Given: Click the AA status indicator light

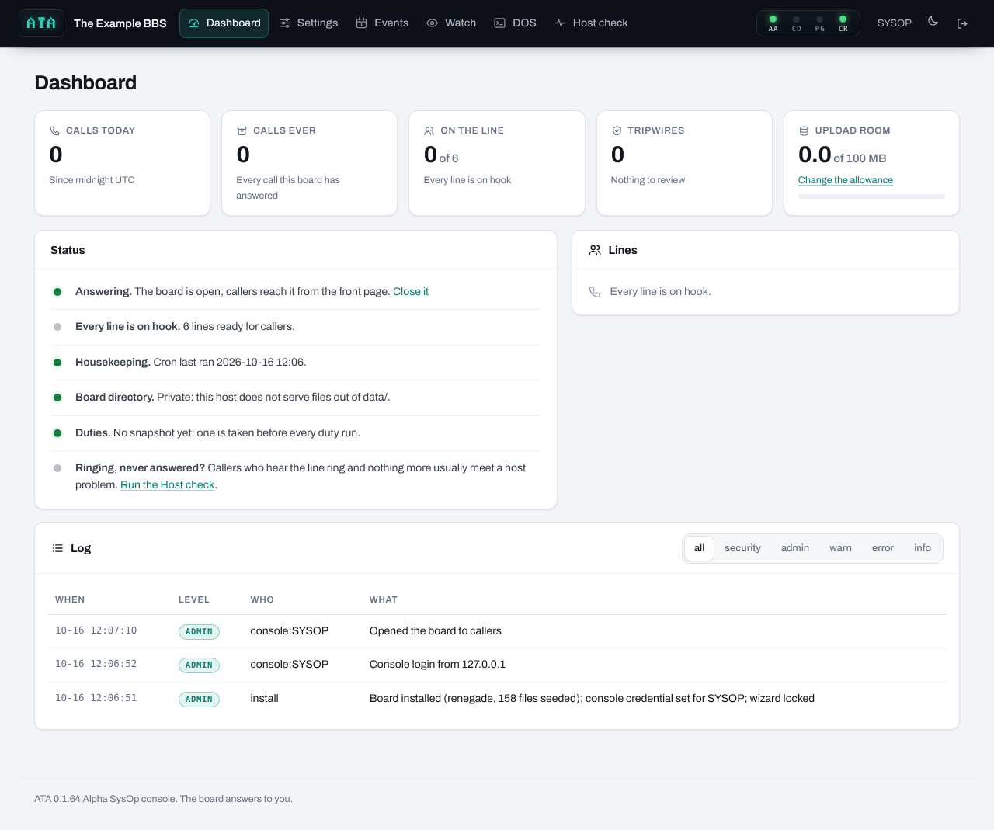Looking at the screenshot, I should (773, 19).
